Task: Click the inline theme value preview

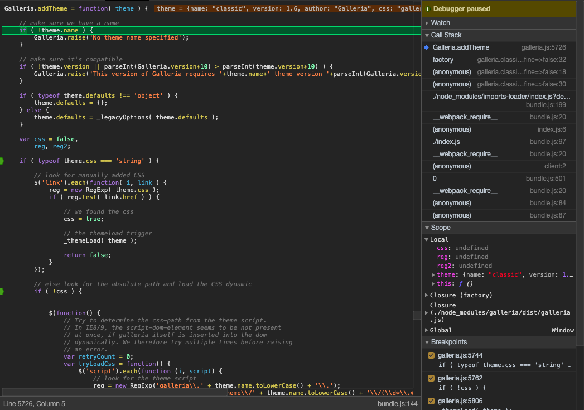Action: tap(287, 8)
